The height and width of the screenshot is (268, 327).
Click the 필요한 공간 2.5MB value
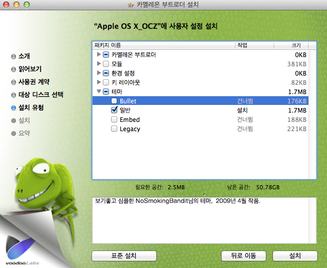pyautogui.click(x=176, y=187)
